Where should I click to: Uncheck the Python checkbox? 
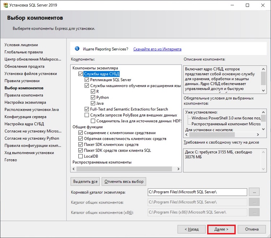point(93,97)
